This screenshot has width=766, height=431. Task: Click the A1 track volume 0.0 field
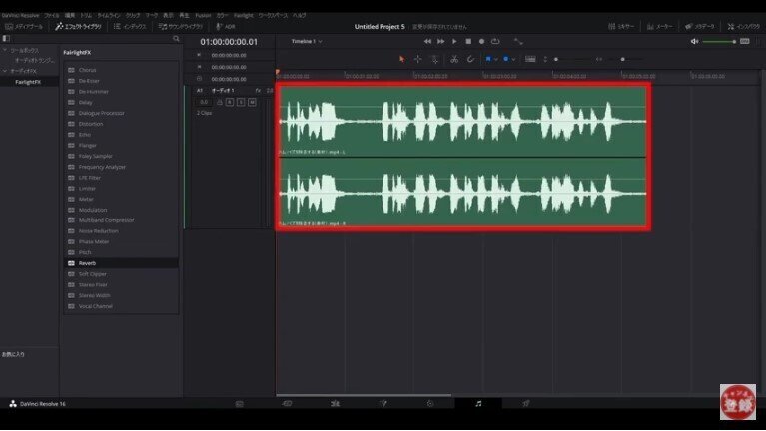click(204, 102)
